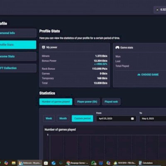Open Rollercoin browser window in taskbar

(29, 163)
